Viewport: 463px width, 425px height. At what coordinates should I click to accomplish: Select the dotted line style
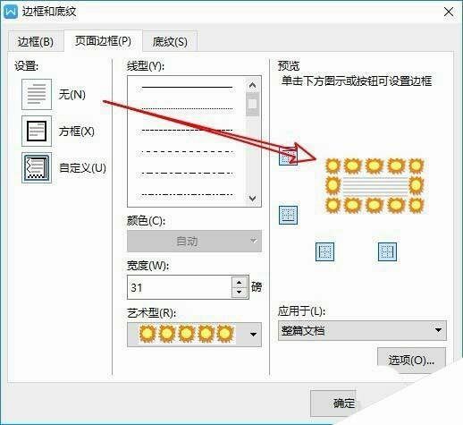click(x=187, y=108)
